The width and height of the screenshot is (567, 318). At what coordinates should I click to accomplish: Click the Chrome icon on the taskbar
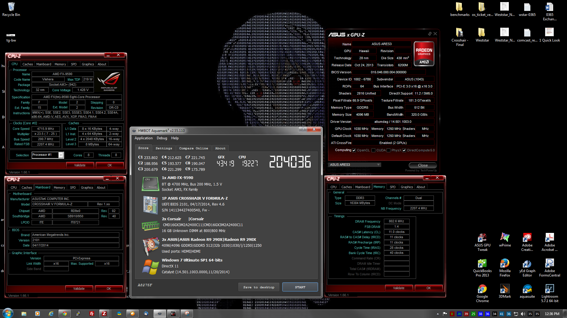pyautogui.click(x=65, y=314)
